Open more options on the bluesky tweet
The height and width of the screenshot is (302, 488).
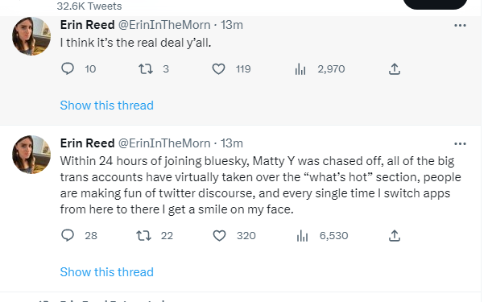tap(460, 143)
